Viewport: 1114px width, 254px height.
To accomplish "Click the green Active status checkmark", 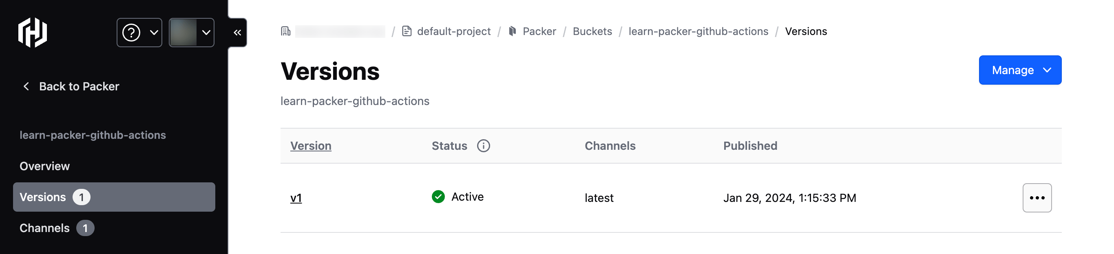I will pyautogui.click(x=437, y=197).
